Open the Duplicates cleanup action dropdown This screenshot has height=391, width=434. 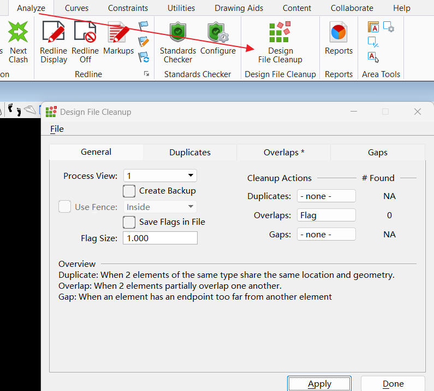tap(326, 196)
